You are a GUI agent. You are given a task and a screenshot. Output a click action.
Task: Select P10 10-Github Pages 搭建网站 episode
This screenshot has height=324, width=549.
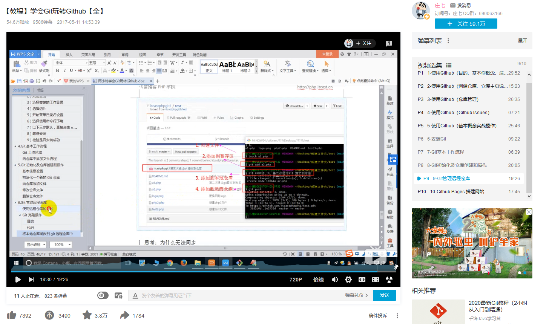[469, 192]
